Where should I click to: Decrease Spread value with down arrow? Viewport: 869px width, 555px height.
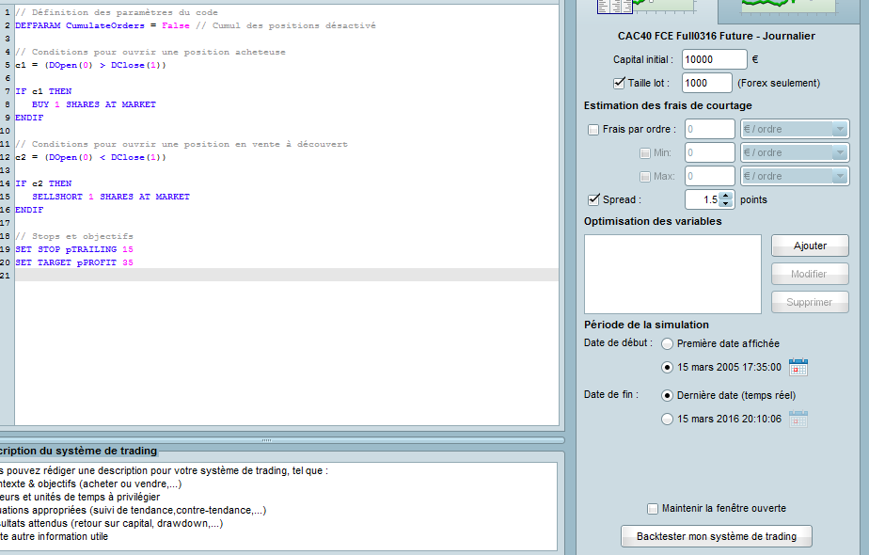pos(725,204)
